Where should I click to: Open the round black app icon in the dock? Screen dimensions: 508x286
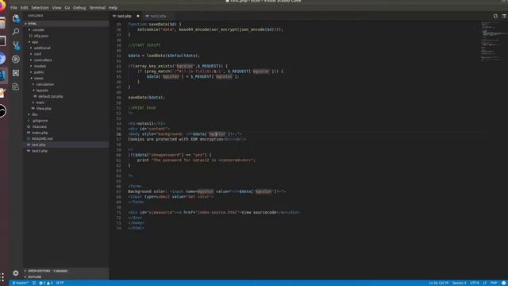pos(2,111)
